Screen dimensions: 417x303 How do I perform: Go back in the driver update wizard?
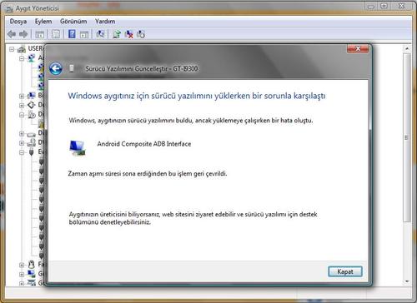click(56, 68)
